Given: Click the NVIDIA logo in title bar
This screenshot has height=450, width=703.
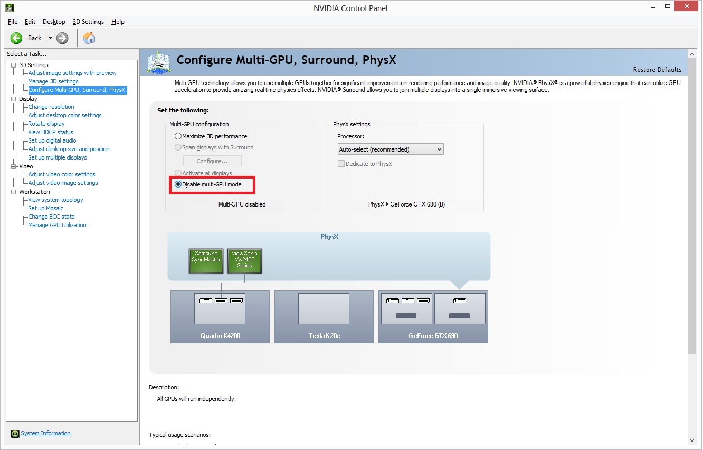Looking at the screenshot, I should pyautogui.click(x=9, y=8).
